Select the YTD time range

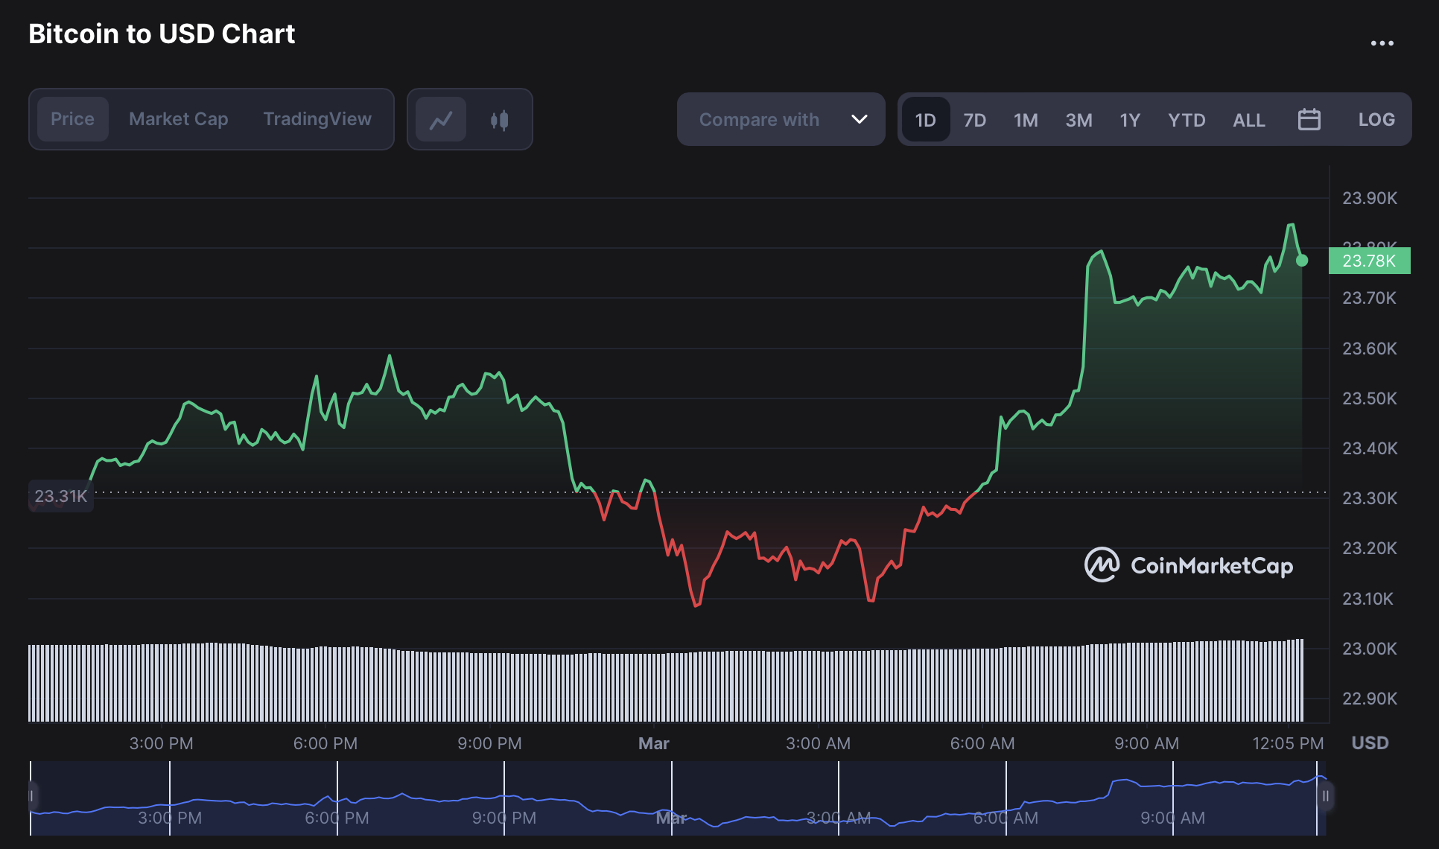pos(1186,120)
